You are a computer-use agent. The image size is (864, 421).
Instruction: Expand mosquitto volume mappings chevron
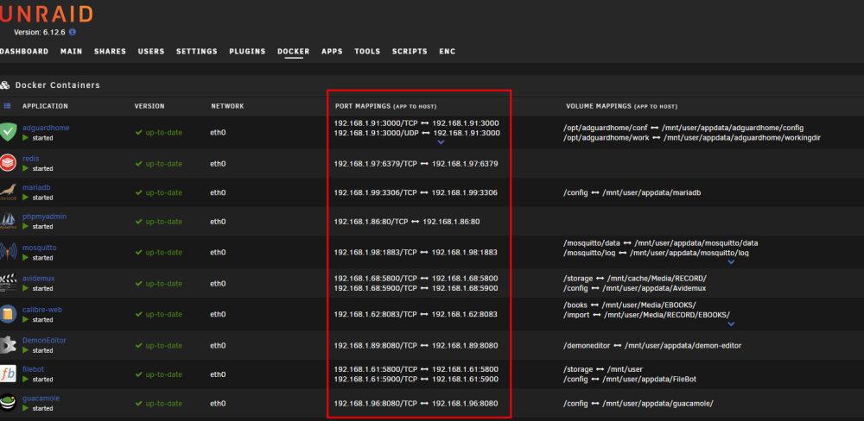(x=731, y=262)
